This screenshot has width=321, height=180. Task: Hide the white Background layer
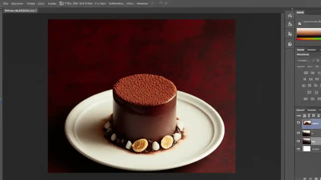(298, 149)
